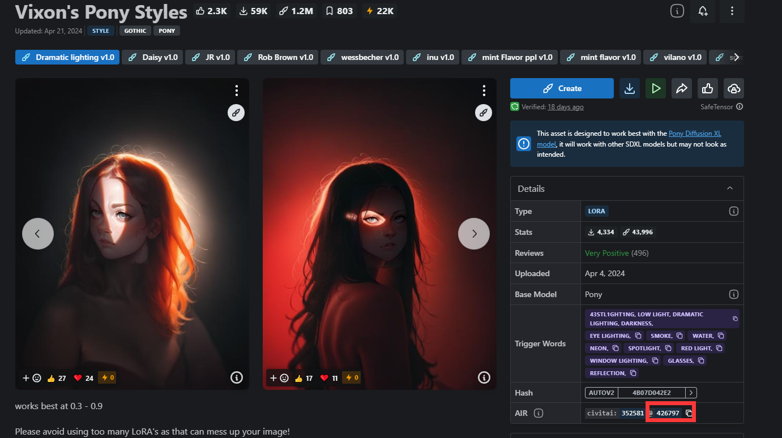Screen dimensions: 782x438
Task: Click the blue Create button
Action: pos(562,88)
